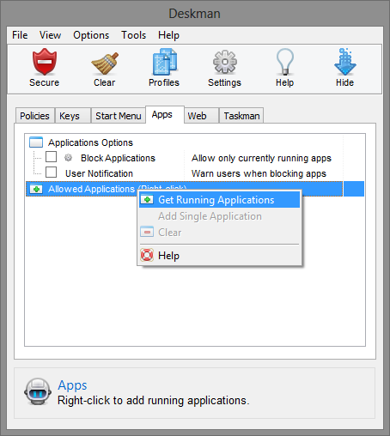Switch to the Taskman tab
The width and height of the screenshot is (390, 436).
[241, 116]
